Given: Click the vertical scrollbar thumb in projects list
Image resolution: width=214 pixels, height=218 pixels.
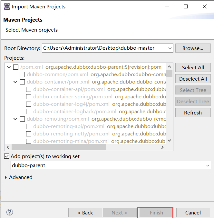Looking at the screenshot, I should pyautogui.click(x=169, y=73).
